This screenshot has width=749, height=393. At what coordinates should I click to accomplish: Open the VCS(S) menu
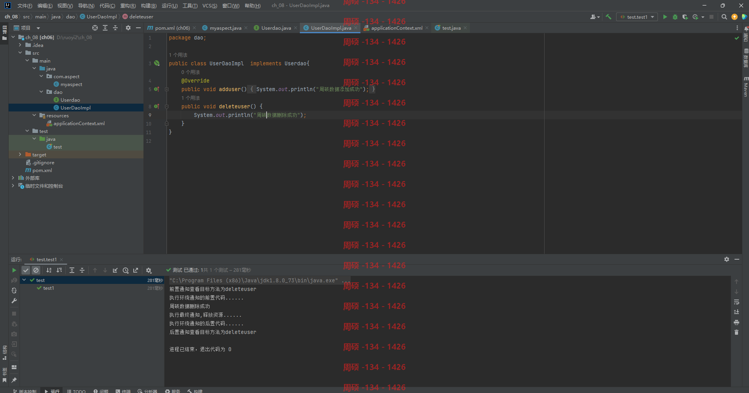(210, 5)
